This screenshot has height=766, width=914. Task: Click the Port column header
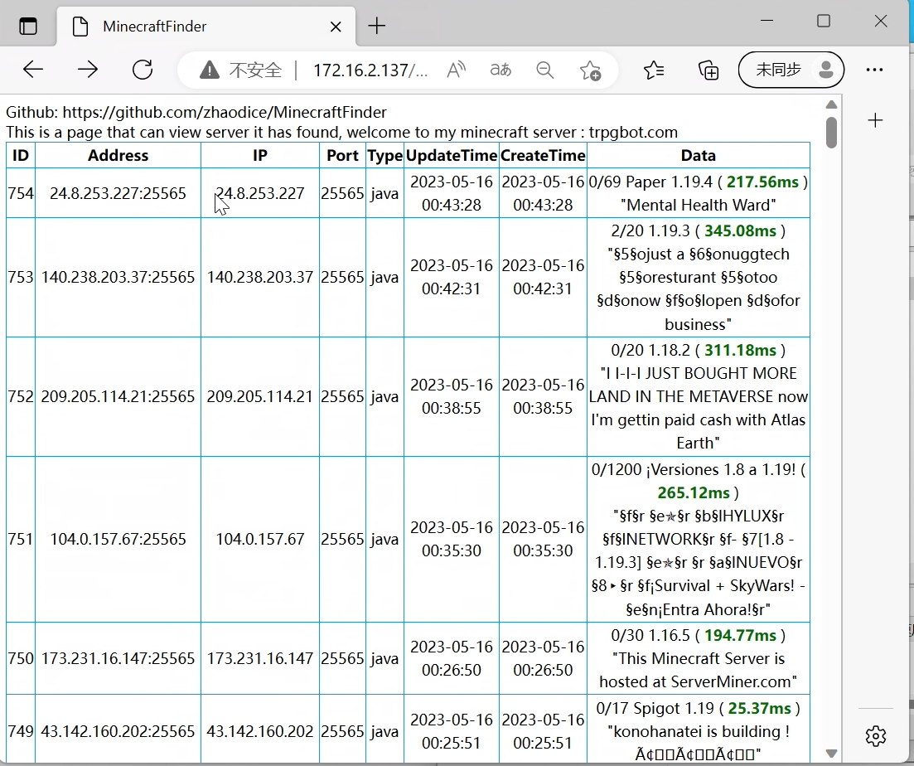(x=343, y=156)
